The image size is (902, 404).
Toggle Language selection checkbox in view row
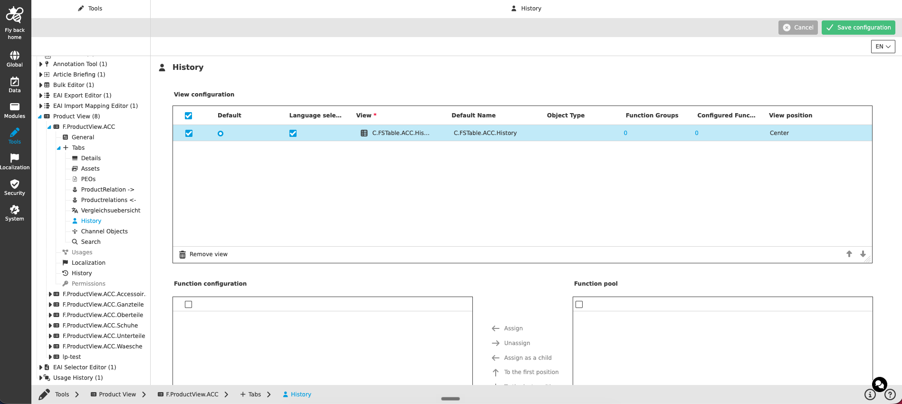(293, 133)
